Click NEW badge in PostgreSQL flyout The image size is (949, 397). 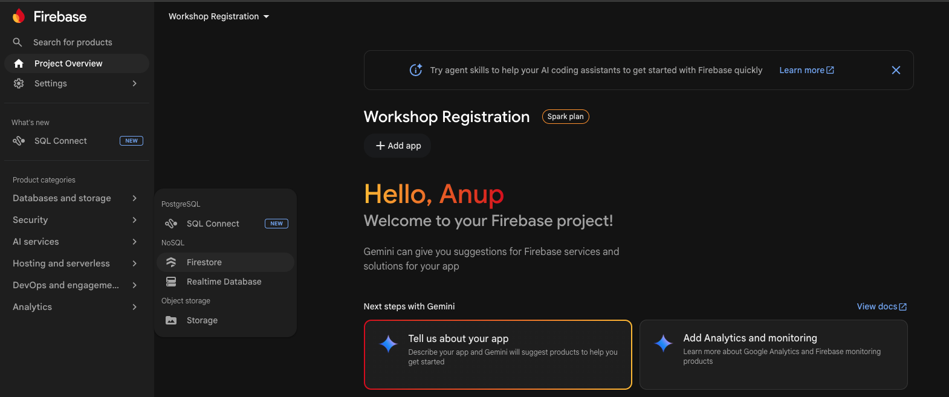[276, 224]
